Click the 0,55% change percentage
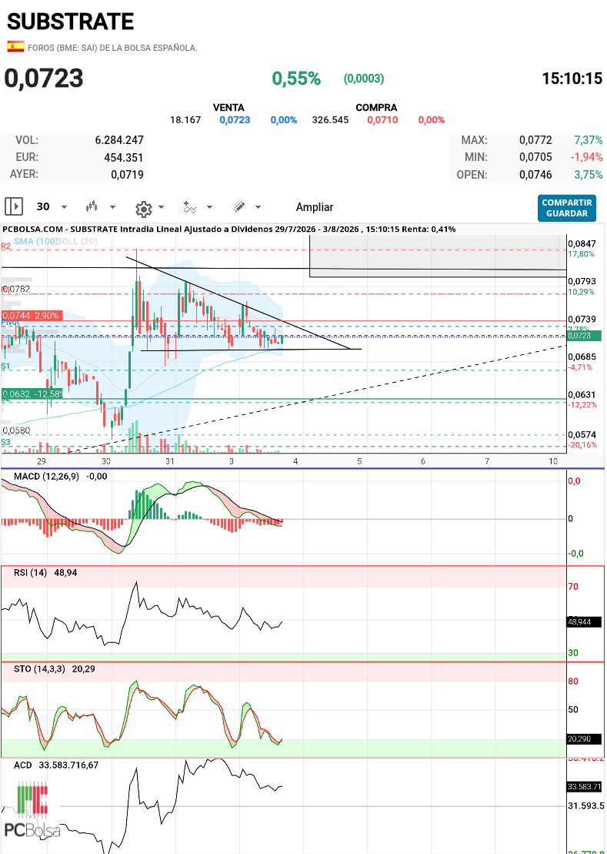This screenshot has height=854, width=607. [296, 79]
